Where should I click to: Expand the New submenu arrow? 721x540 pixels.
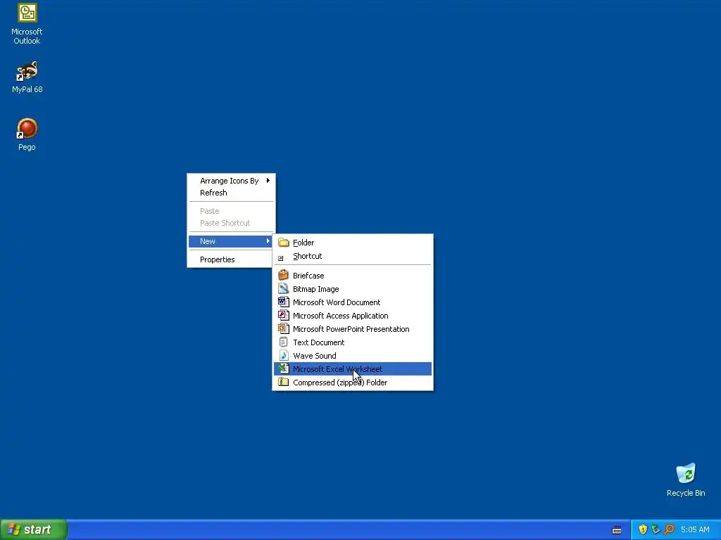[268, 241]
